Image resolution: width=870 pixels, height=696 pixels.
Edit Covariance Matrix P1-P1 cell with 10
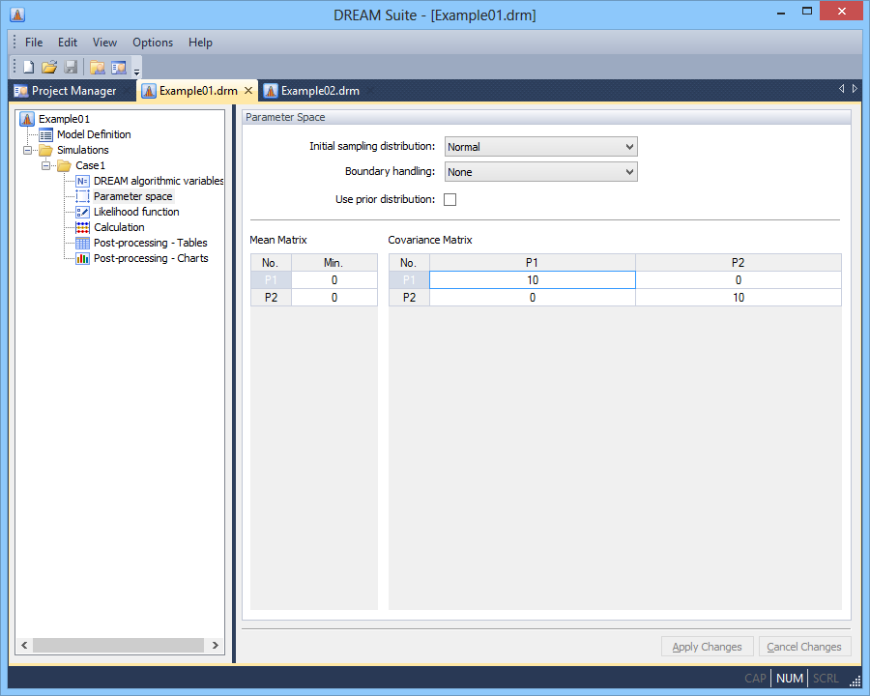coord(532,280)
